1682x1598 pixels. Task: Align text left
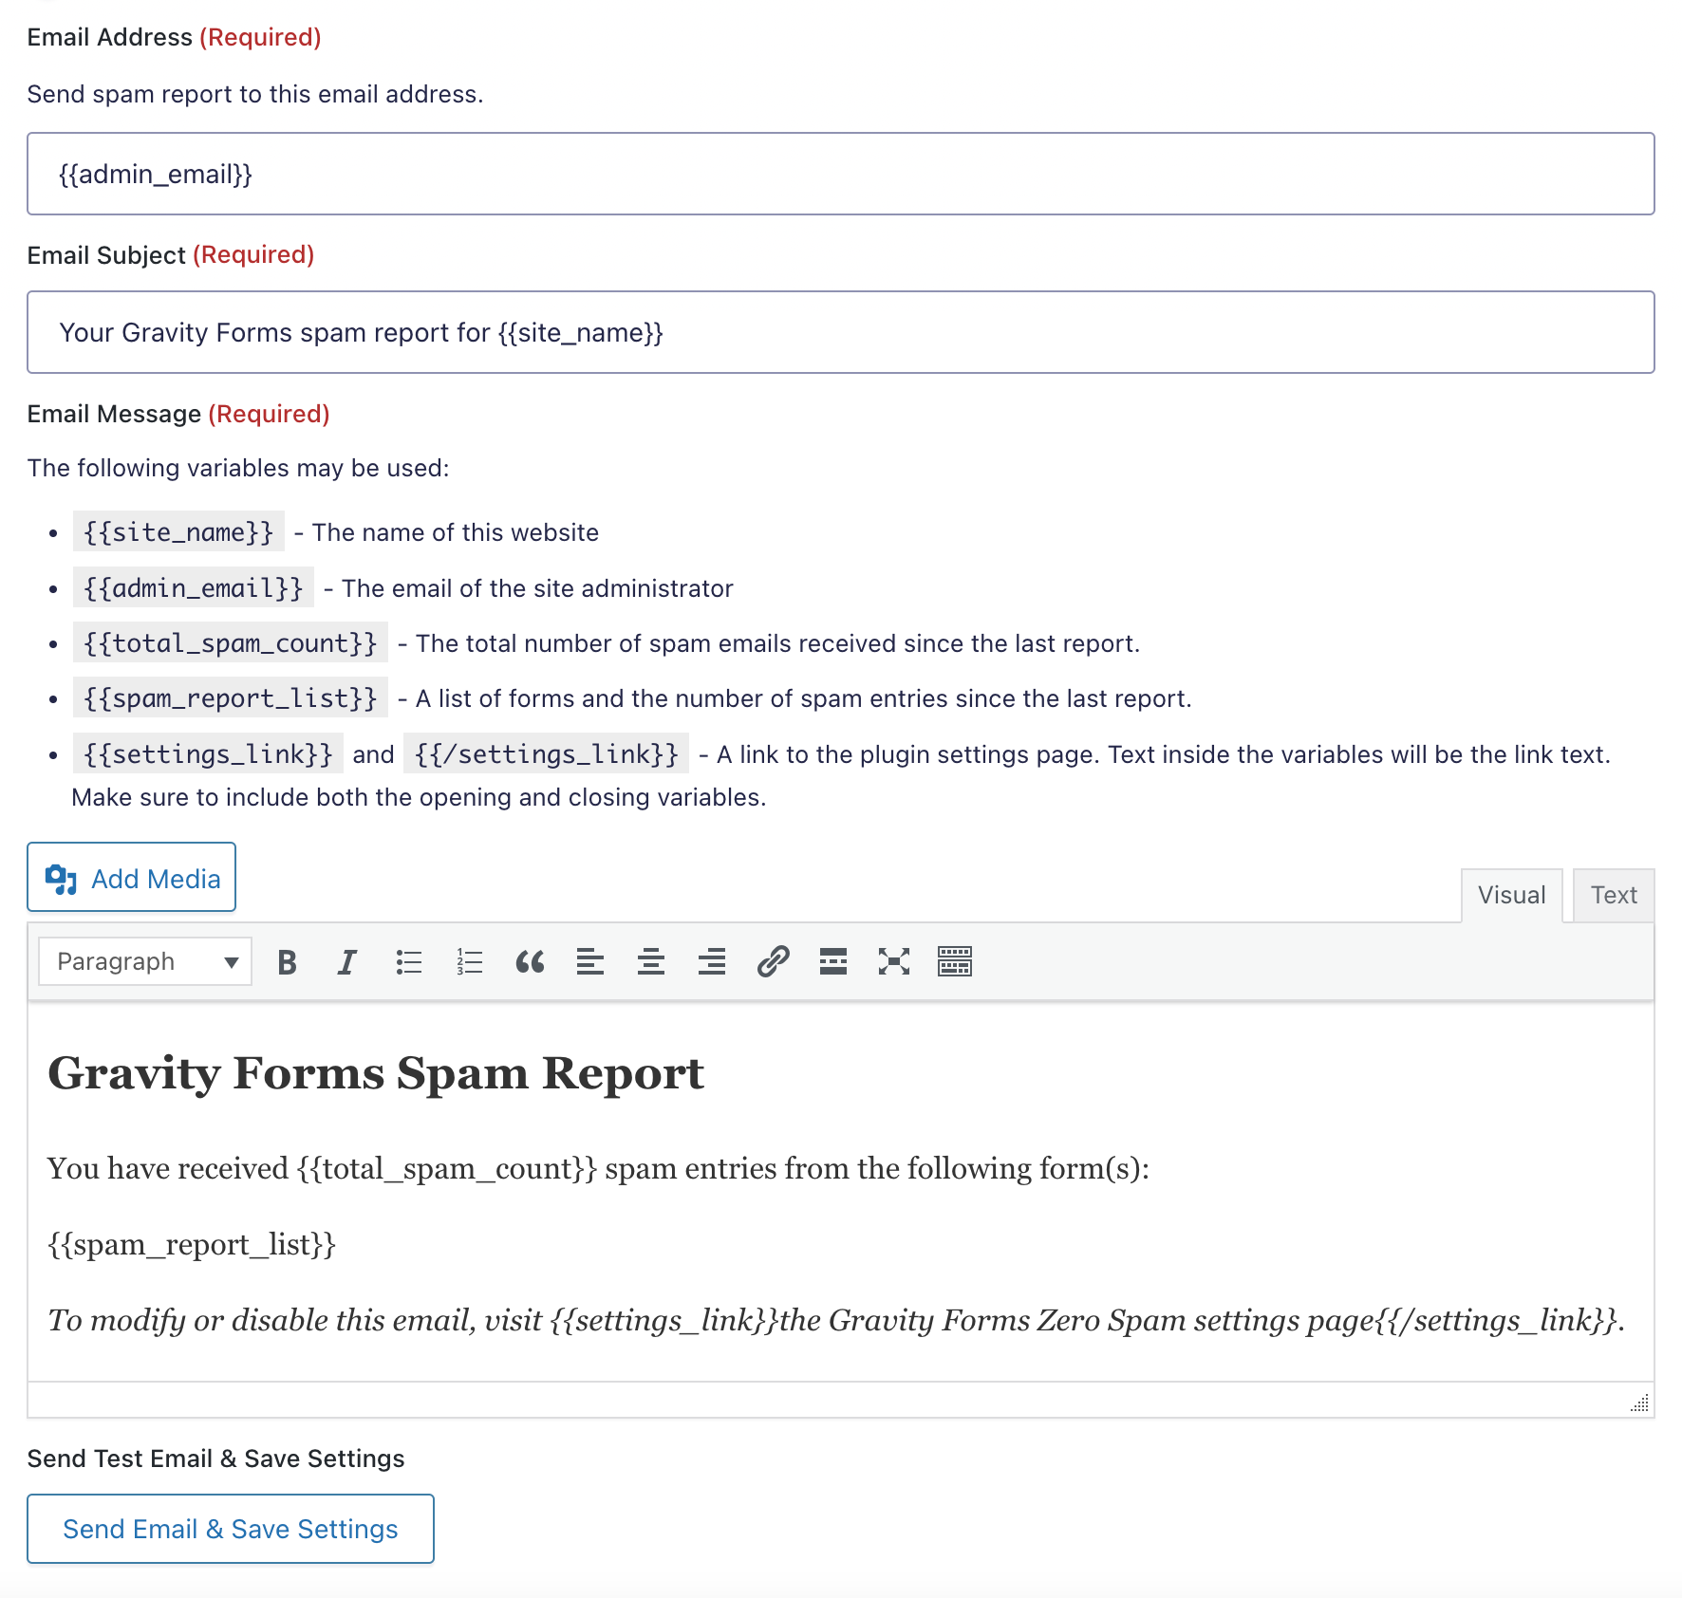click(590, 962)
